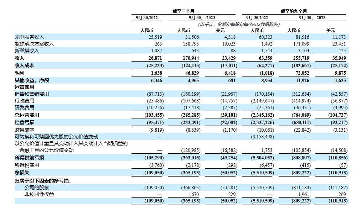Screen dimensions: 356x206
Task: Click the 可转换和可赎回优先股的公允价值变动 label
Action: pyautogui.click(x=56, y=137)
